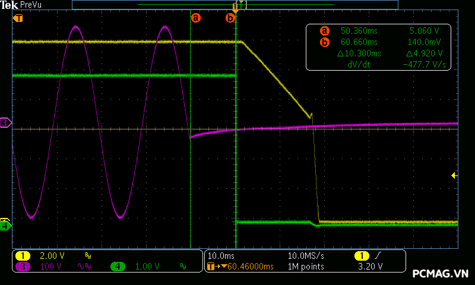Click the Tek logo
Viewport: 475px width, 285px height.
pyautogui.click(x=9, y=4)
